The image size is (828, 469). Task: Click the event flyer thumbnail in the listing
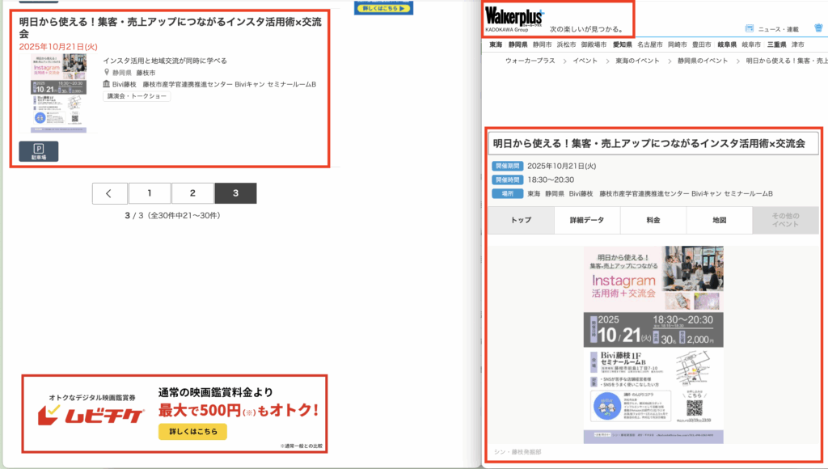[x=57, y=91]
